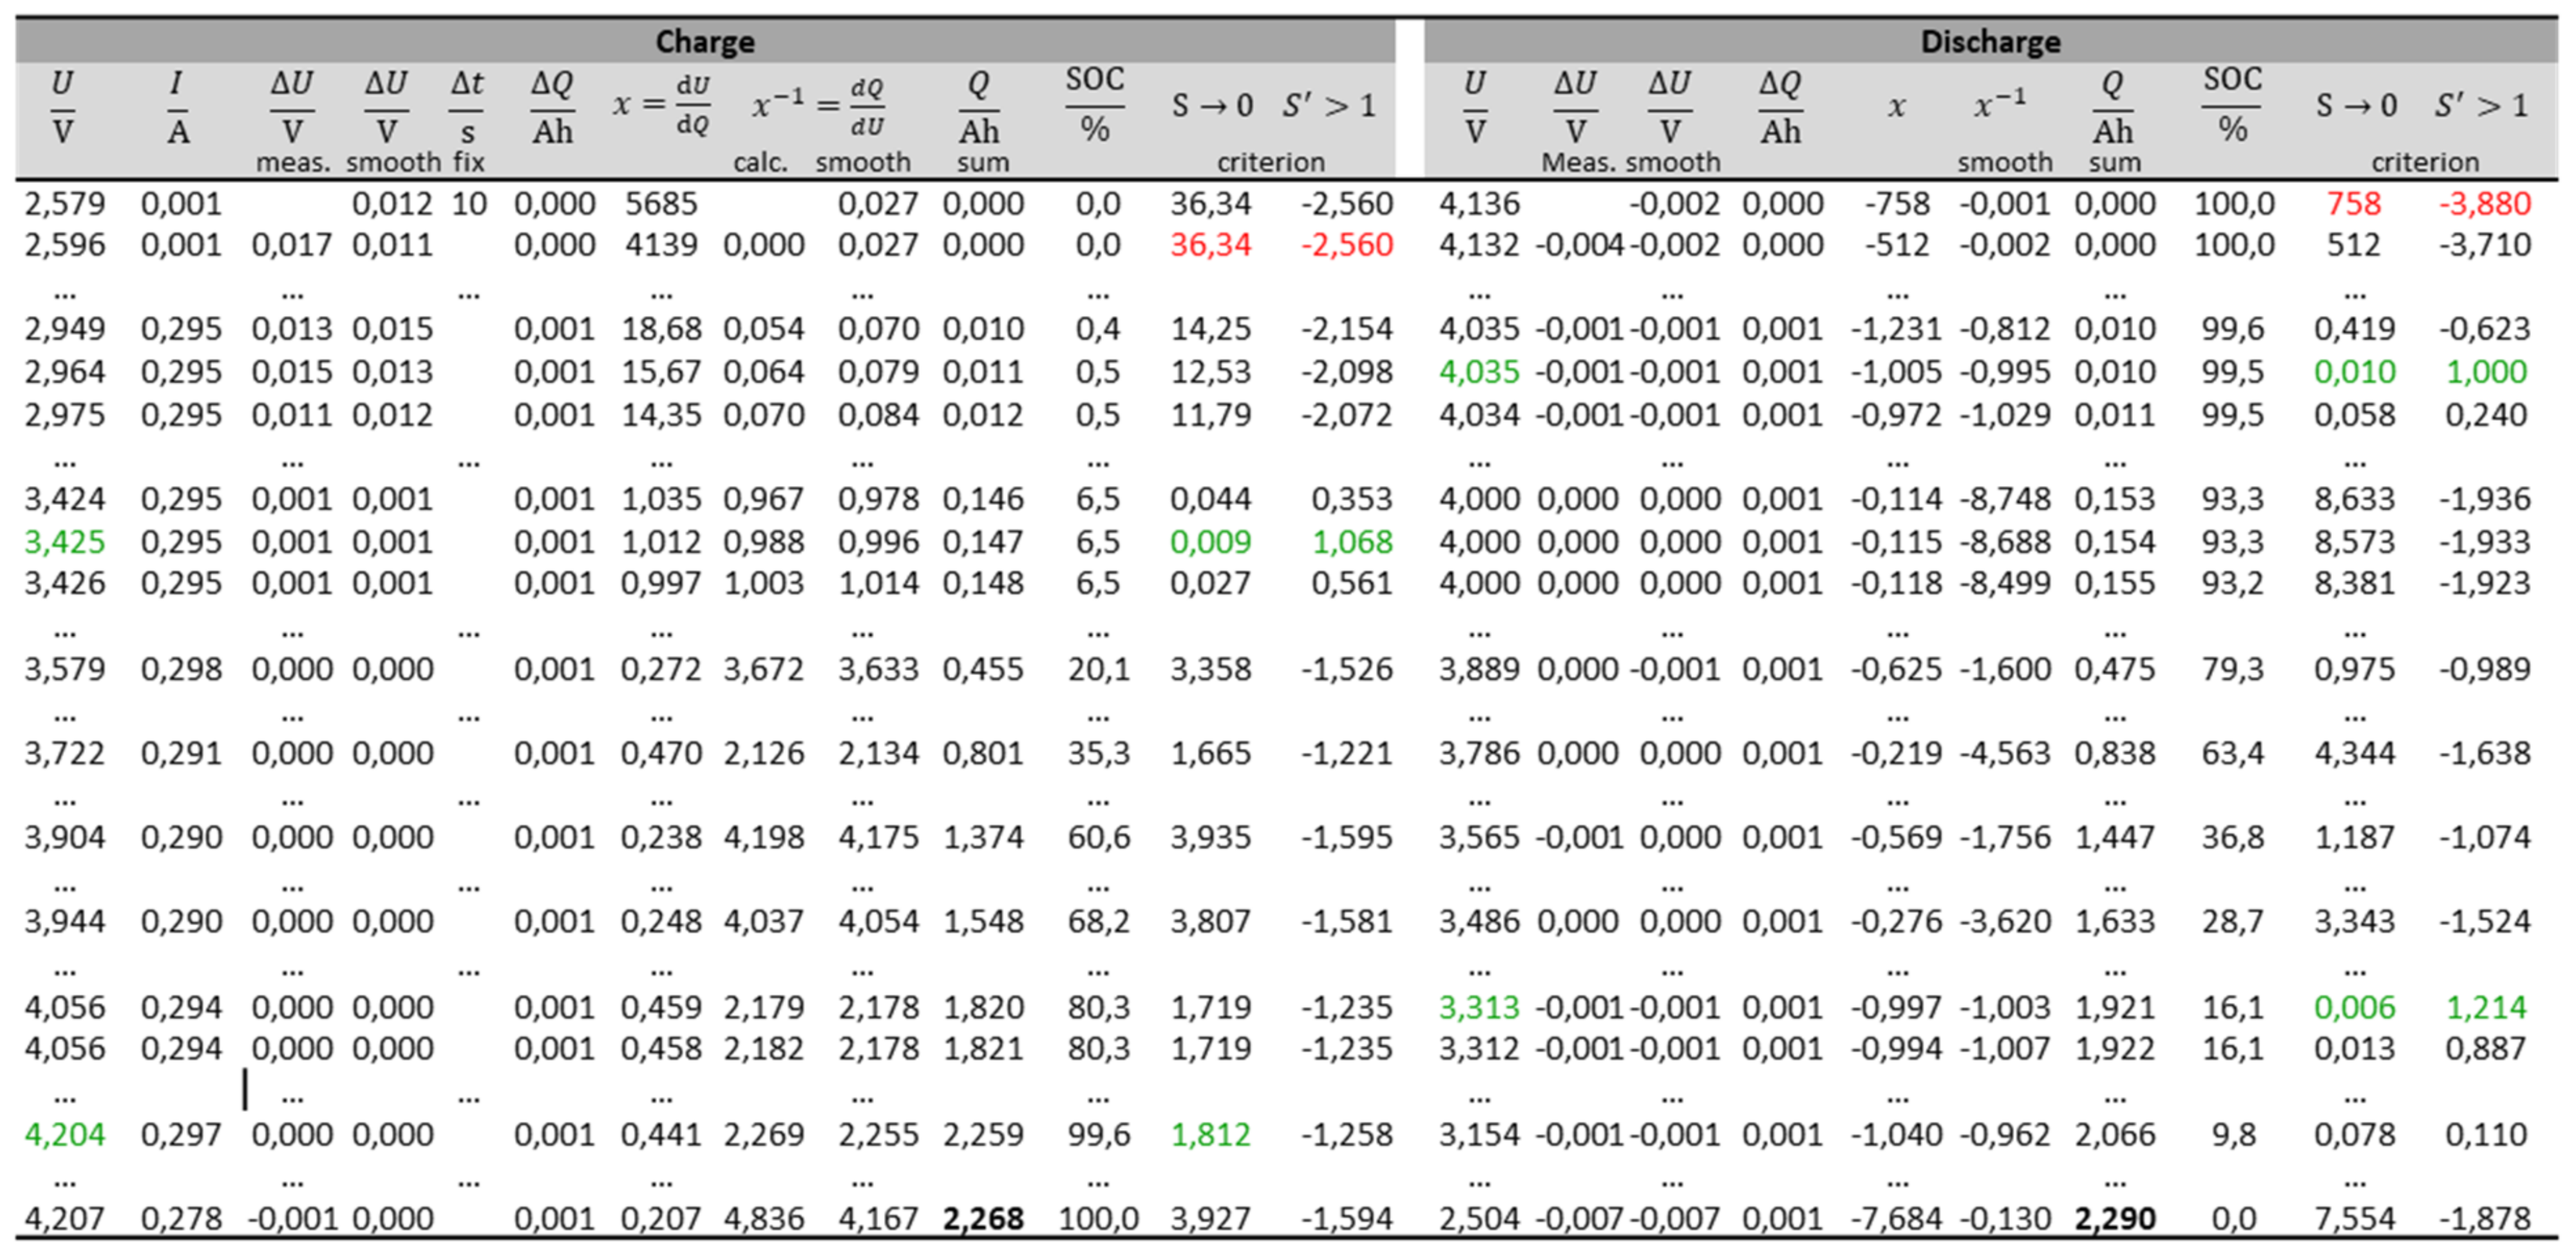Click bold total discharge 2,290
Viewport: 2576px width, 1255px height.
pos(2114,1218)
